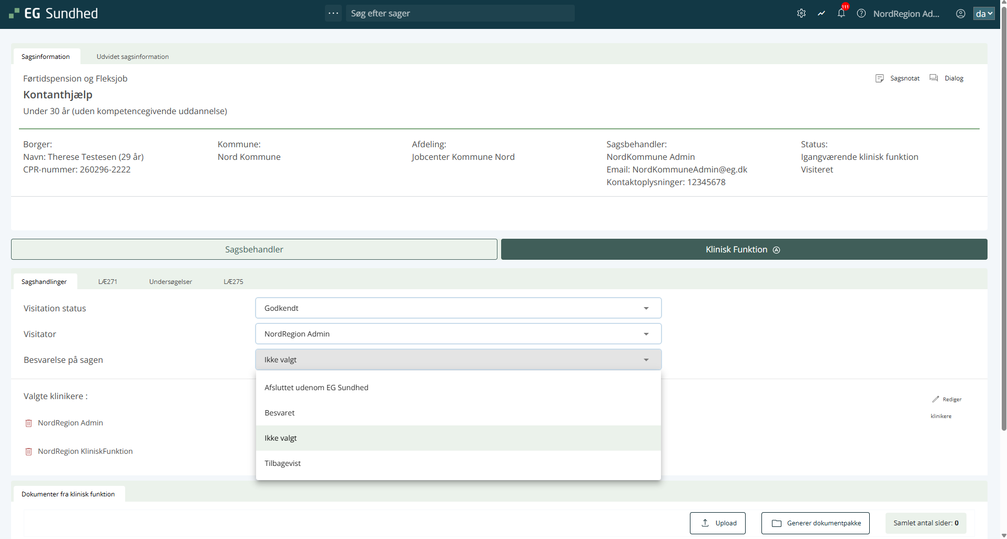
Task: Select Besvaret from the dropdown list
Action: [x=280, y=413]
